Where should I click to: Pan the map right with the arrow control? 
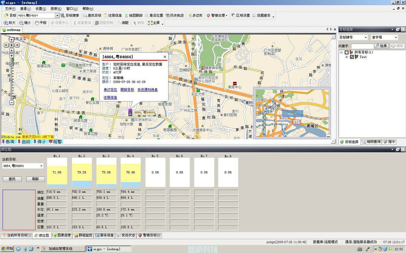[x=17, y=45]
